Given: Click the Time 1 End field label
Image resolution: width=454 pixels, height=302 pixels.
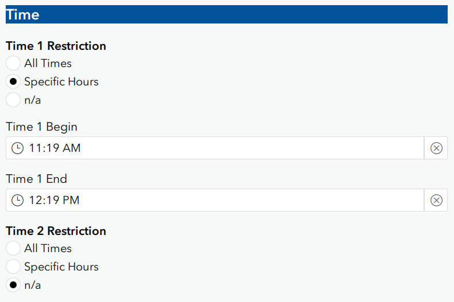Looking at the screenshot, I should tap(36, 179).
